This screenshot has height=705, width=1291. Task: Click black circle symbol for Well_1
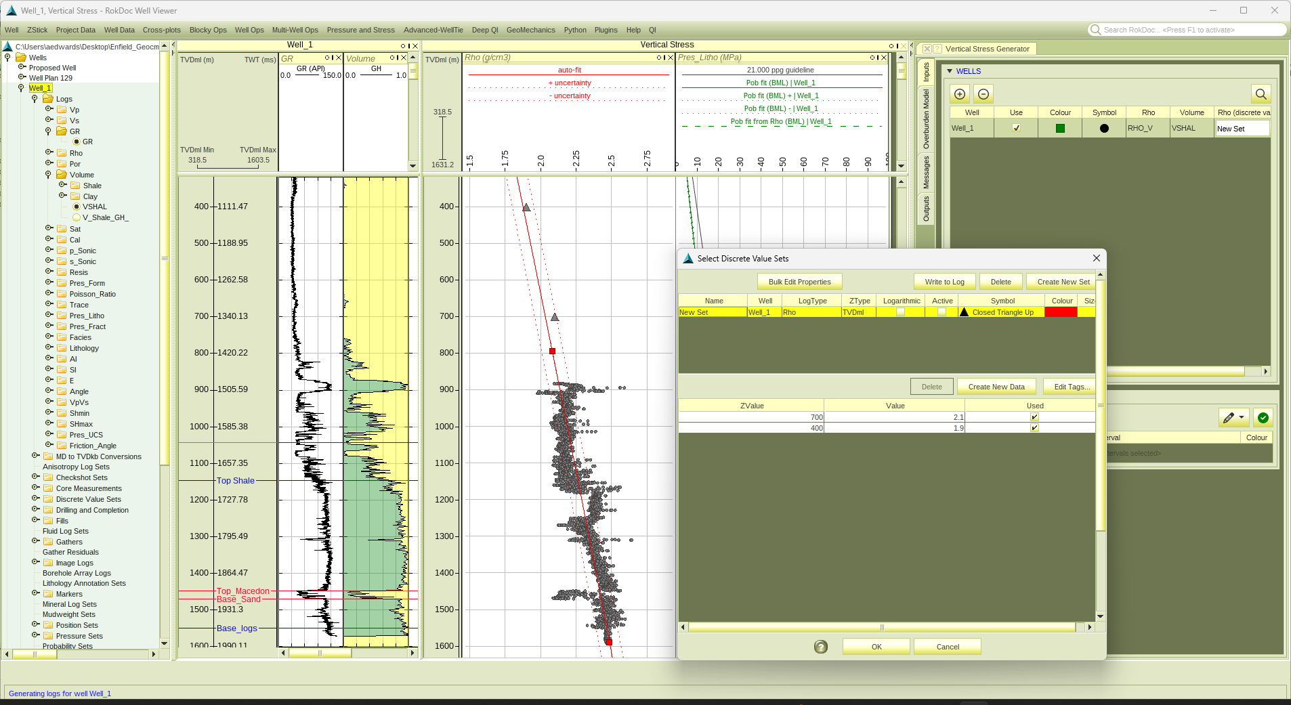1104,129
